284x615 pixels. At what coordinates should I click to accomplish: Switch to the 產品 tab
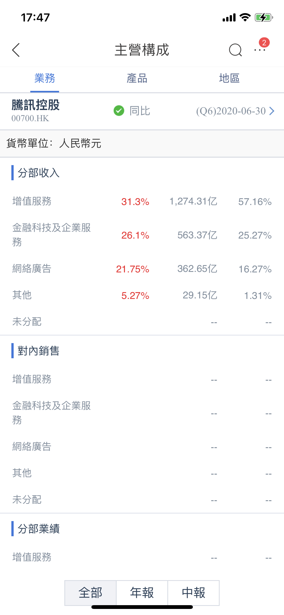click(137, 78)
